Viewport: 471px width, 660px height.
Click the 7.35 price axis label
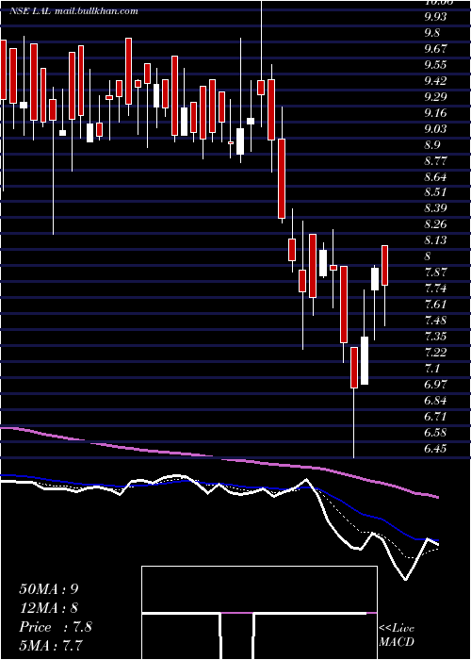tap(435, 337)
